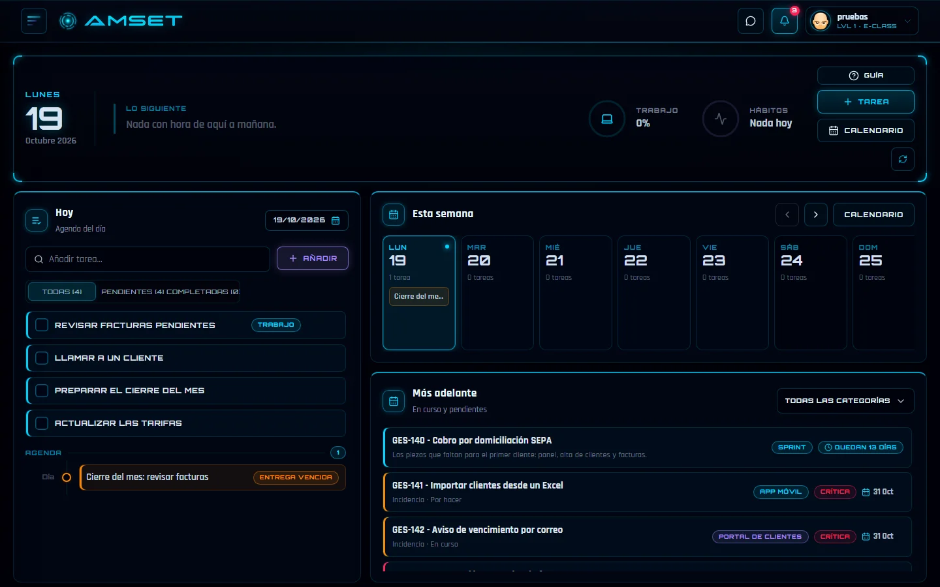The image size is (940, 587).
Task: Click the agenda count badge showing 1
Action: (338, 453)
